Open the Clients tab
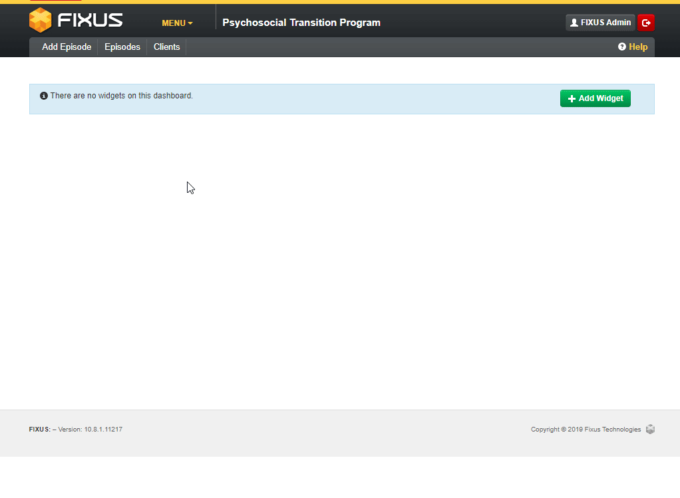Screen dimensions: 680x498 (166, 47)
